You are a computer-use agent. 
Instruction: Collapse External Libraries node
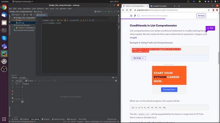click(x=12, y=25)
